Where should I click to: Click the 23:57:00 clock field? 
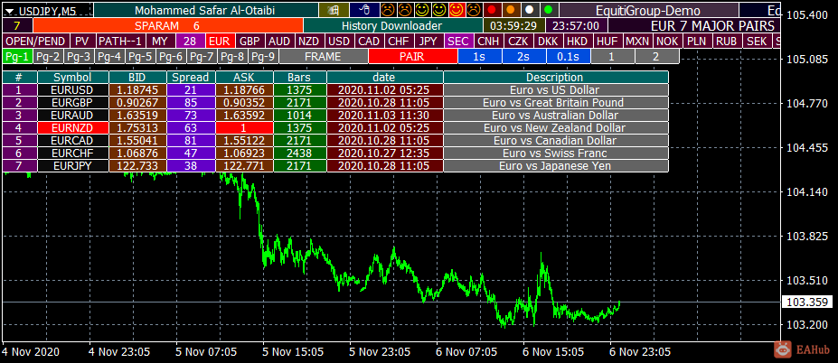576,25
